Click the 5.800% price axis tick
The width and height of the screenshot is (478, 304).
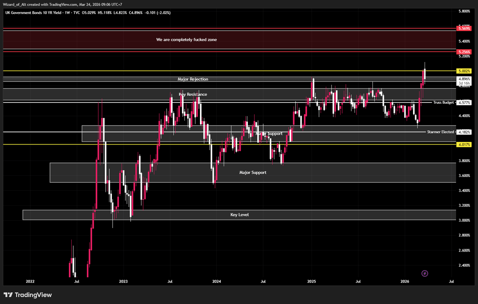(x=464, y=11)
